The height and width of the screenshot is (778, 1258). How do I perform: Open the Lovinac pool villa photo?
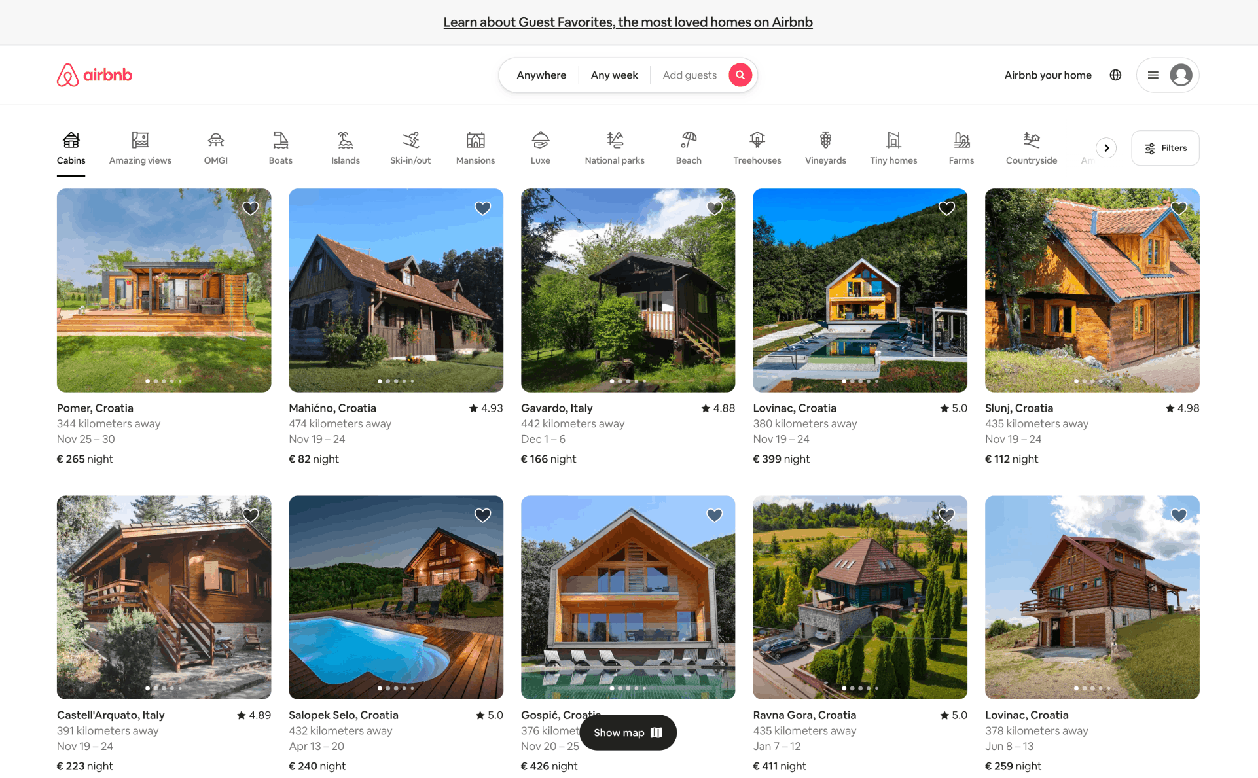pyautogui.click(x=859, y=290)
